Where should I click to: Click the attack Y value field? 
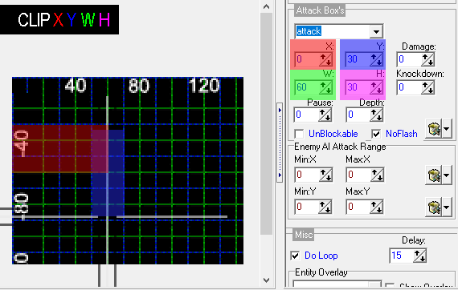(358, 59)
